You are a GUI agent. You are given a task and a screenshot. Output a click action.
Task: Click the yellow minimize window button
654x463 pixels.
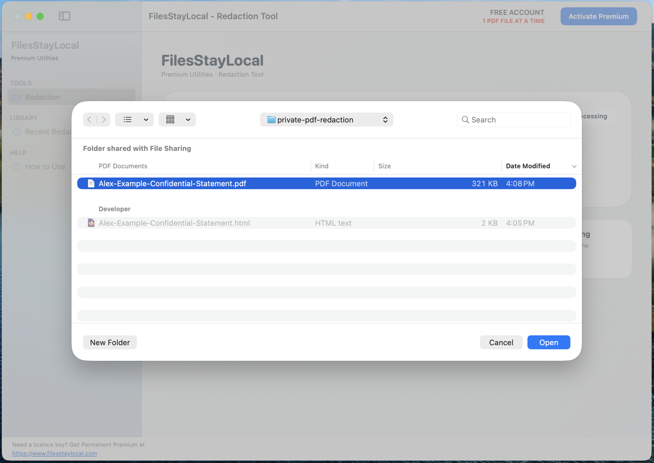(28, 16)
